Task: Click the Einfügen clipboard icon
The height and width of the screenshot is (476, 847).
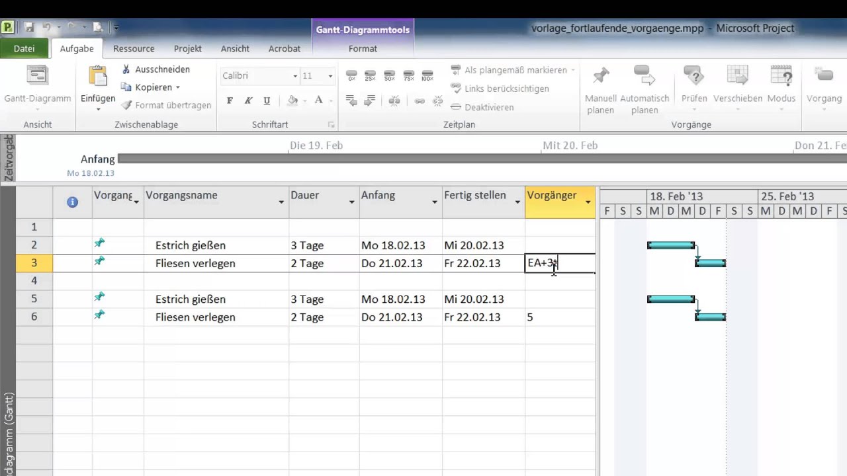Action: 98,77
